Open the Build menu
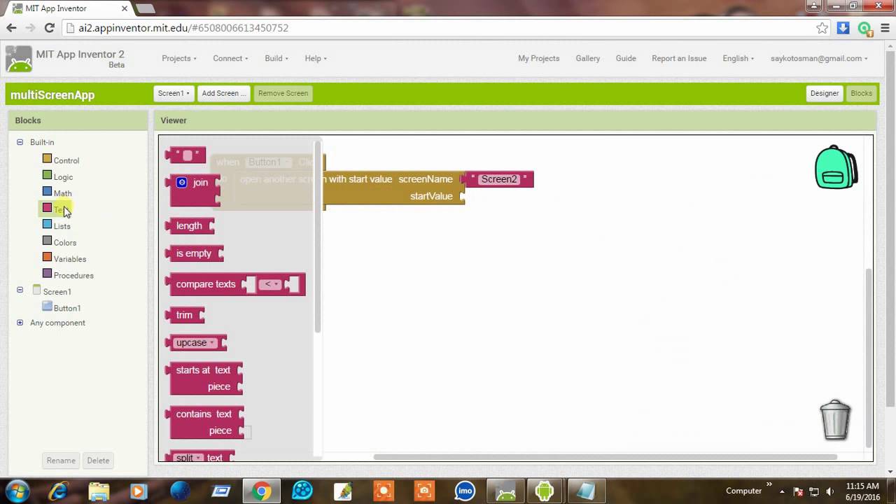The width and height of the screenshot is (896, 504). (x=276, y=58)
